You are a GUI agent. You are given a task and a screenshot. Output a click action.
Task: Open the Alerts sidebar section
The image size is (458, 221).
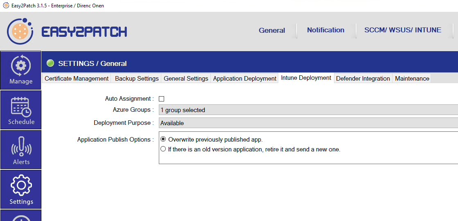(x=21, y=150)
